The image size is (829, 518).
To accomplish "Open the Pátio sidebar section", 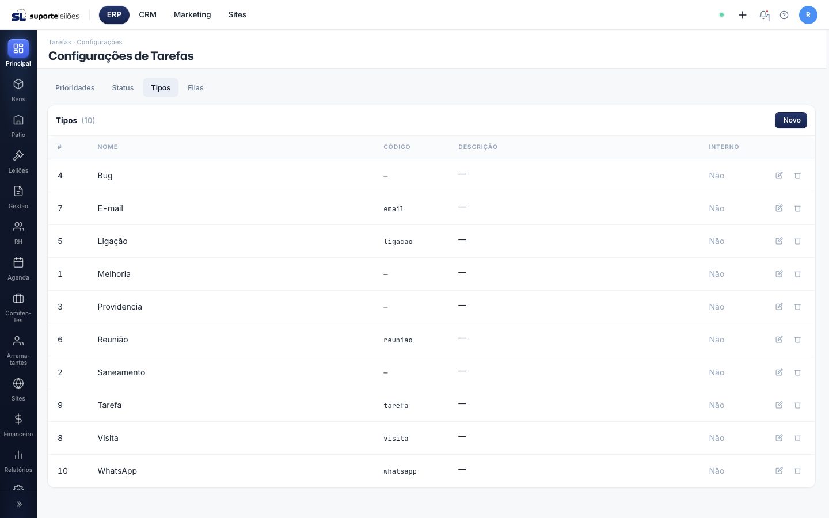I will point(18,126).
